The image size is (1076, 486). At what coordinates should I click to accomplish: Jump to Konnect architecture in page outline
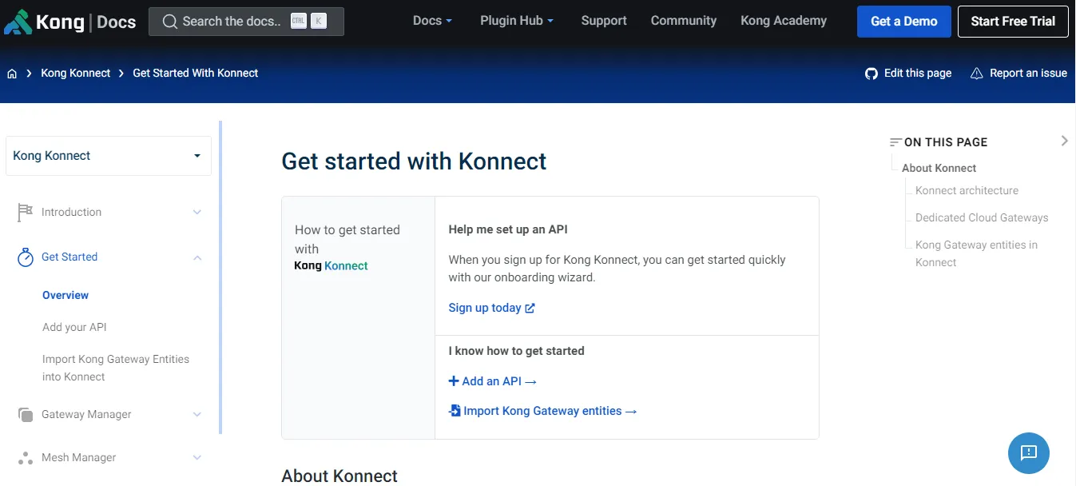(x=967, y=190)
